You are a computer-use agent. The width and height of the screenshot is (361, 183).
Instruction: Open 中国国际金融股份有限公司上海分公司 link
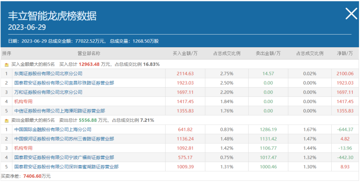53,129
